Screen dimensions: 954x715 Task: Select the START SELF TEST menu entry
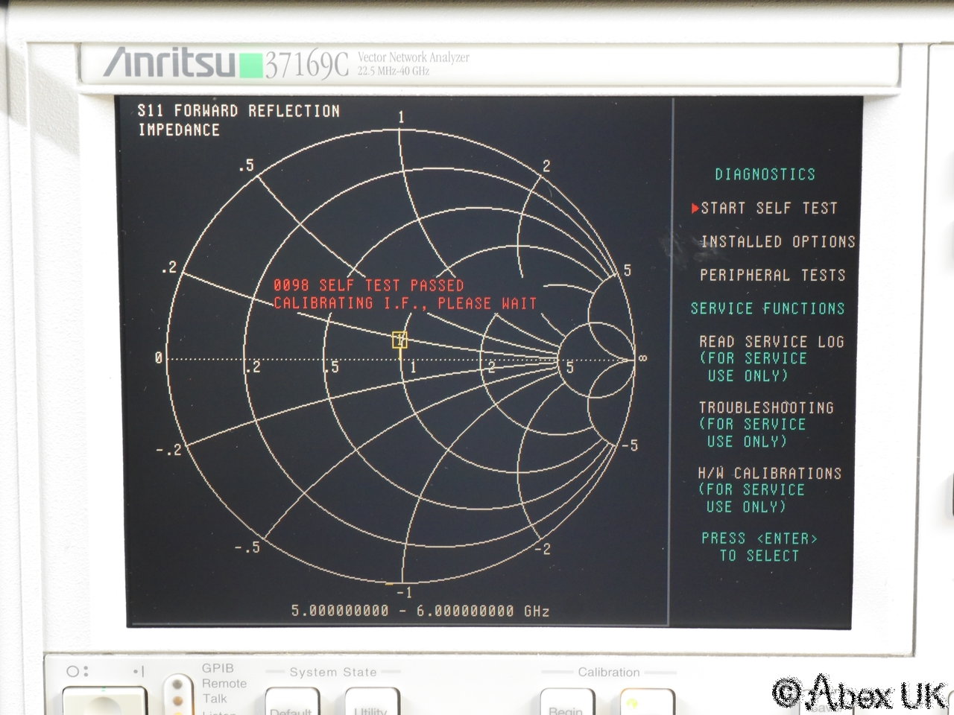click(x=768, y=209)
